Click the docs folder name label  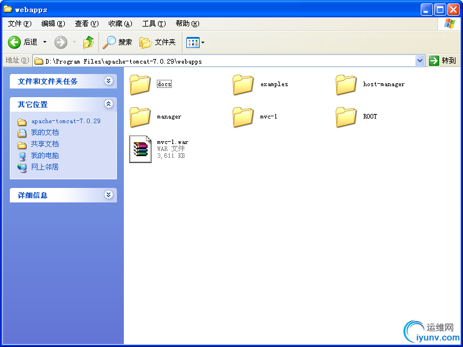click(164, 84)
